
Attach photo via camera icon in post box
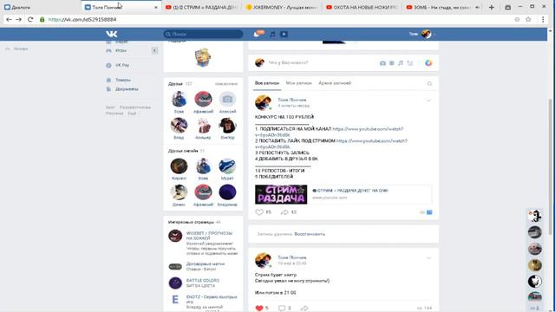point(382,63)
